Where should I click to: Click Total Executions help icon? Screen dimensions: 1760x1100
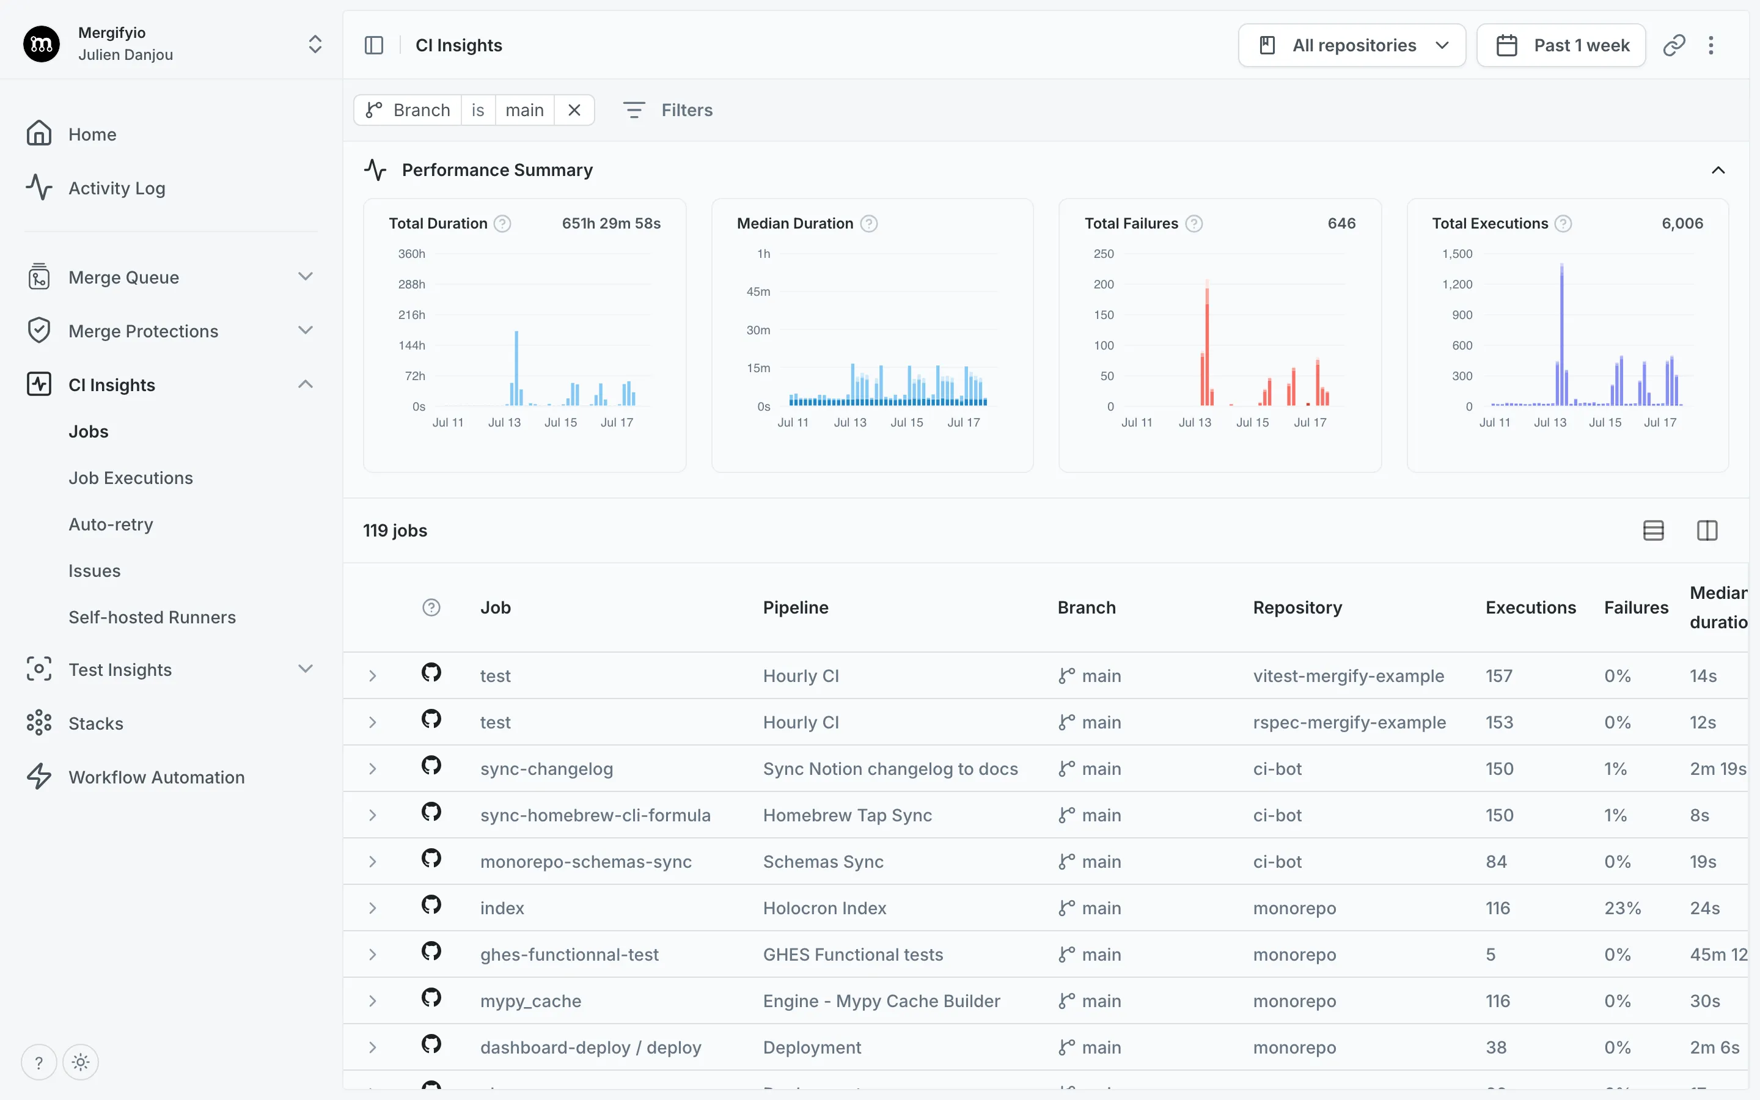point(1563,223)
